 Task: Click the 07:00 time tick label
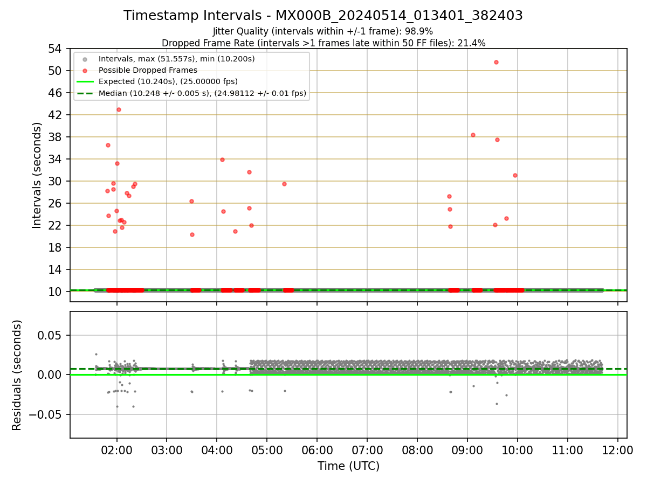(x=367, y=449)
